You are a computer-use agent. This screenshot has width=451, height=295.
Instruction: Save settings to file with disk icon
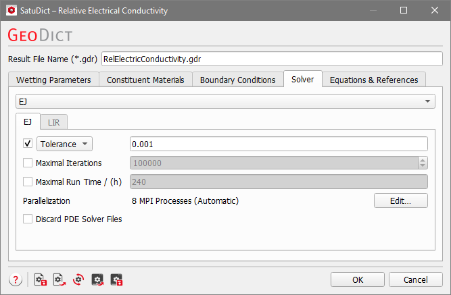pyautogui.click(x=41, y=279)
